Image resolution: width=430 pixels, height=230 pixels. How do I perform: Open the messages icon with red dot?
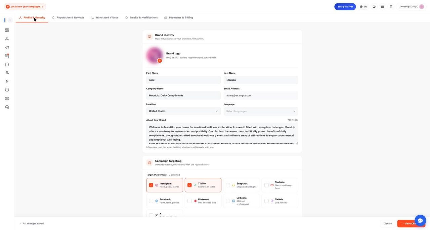click(7, 56)
